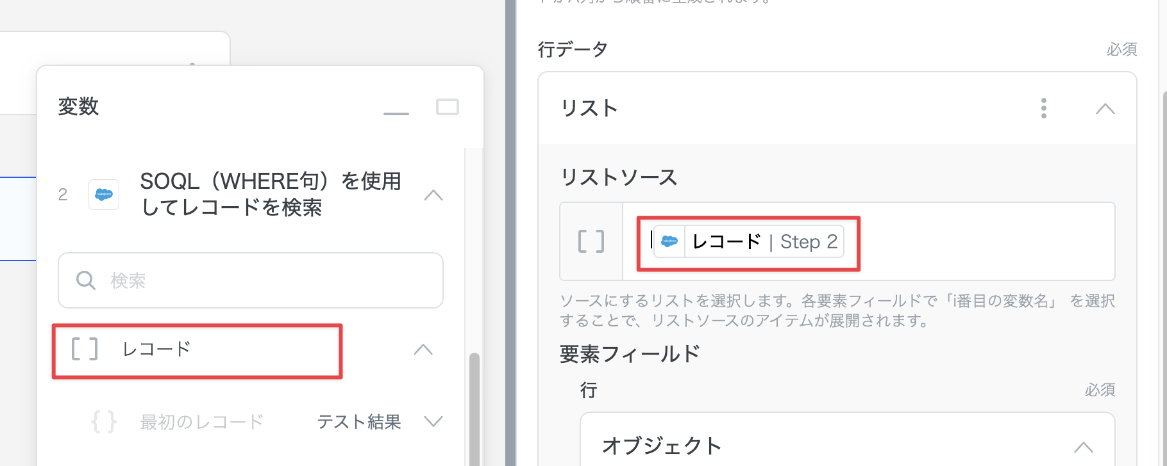Screen dimensions: 1167x466
Task: Collapse the リスト section
Action: pyautogui.click(x=1105, y=109)
